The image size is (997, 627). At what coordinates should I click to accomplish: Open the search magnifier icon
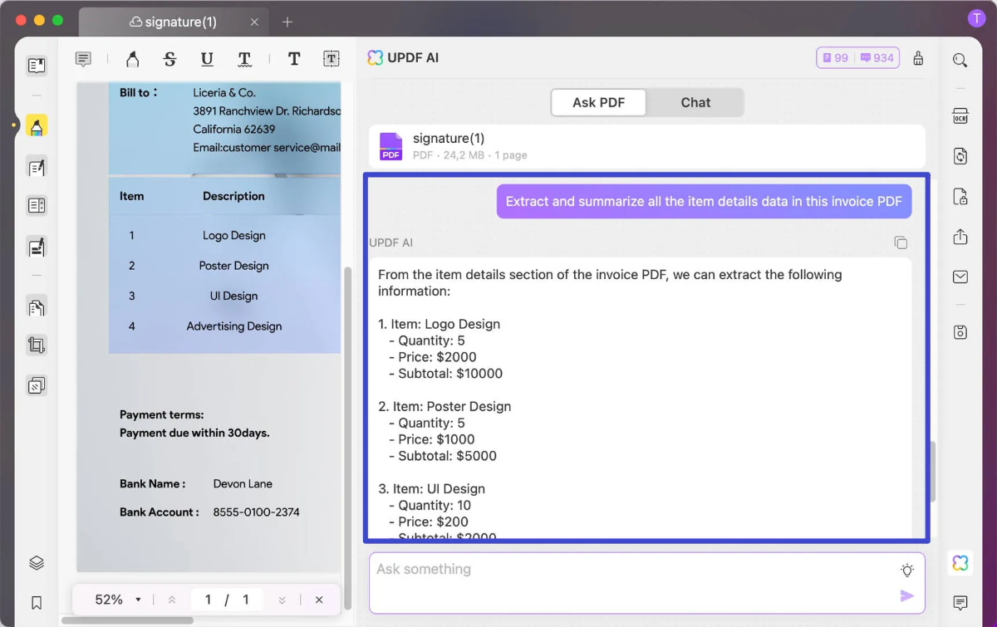coord(960,60)
